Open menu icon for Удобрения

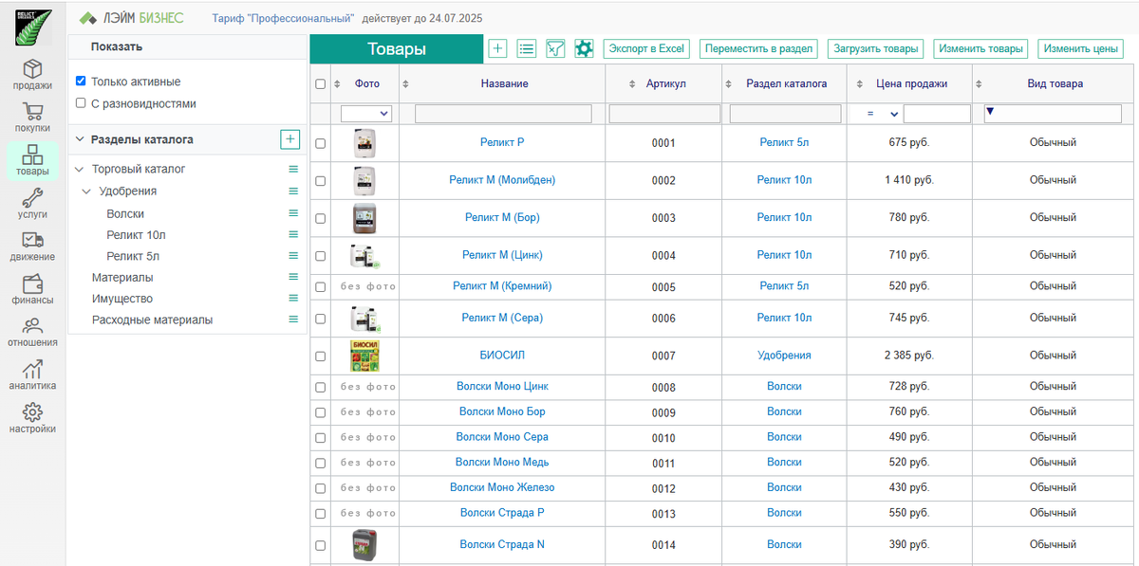(x=293, y=191)
